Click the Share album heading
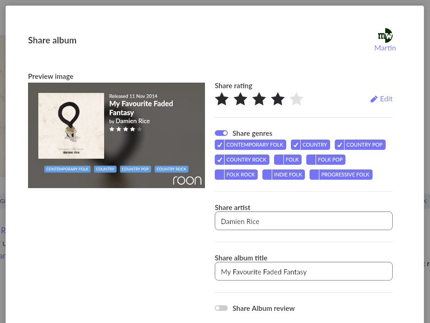 click(52, 40)
